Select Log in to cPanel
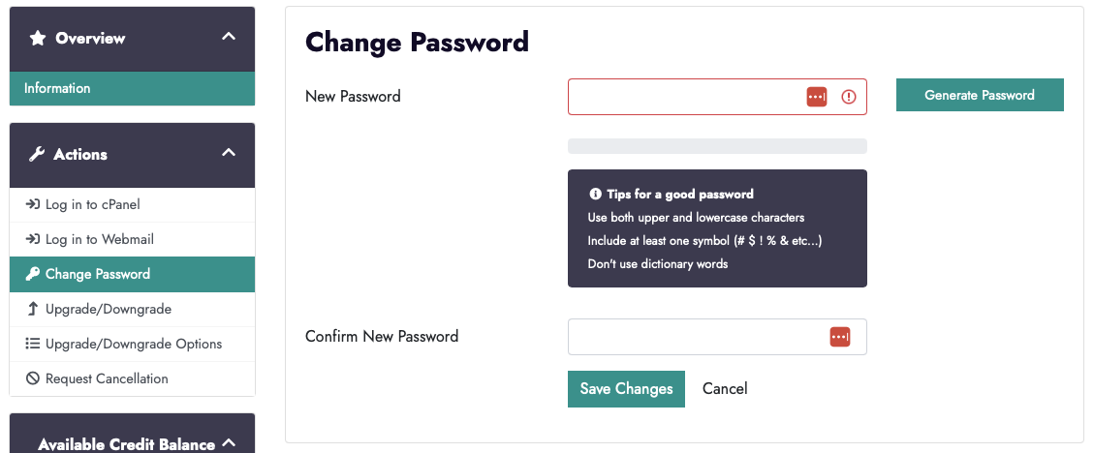Screen dimensions: 1094x453 [92, 204]
